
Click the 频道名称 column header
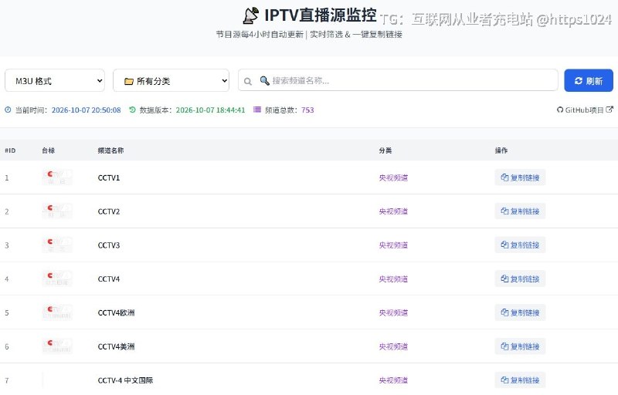[110, 150]
